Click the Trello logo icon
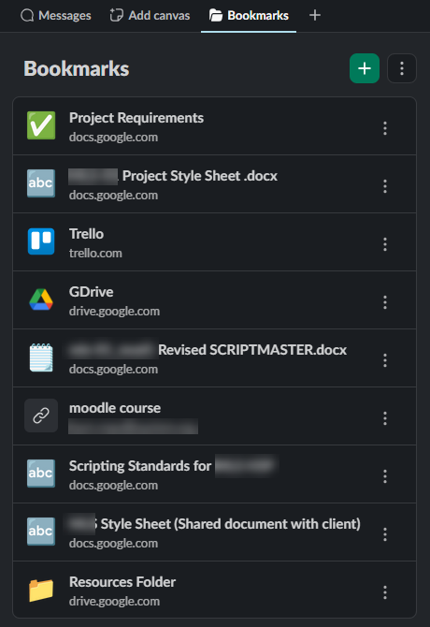The image size is (430, 627). point(41,241)
